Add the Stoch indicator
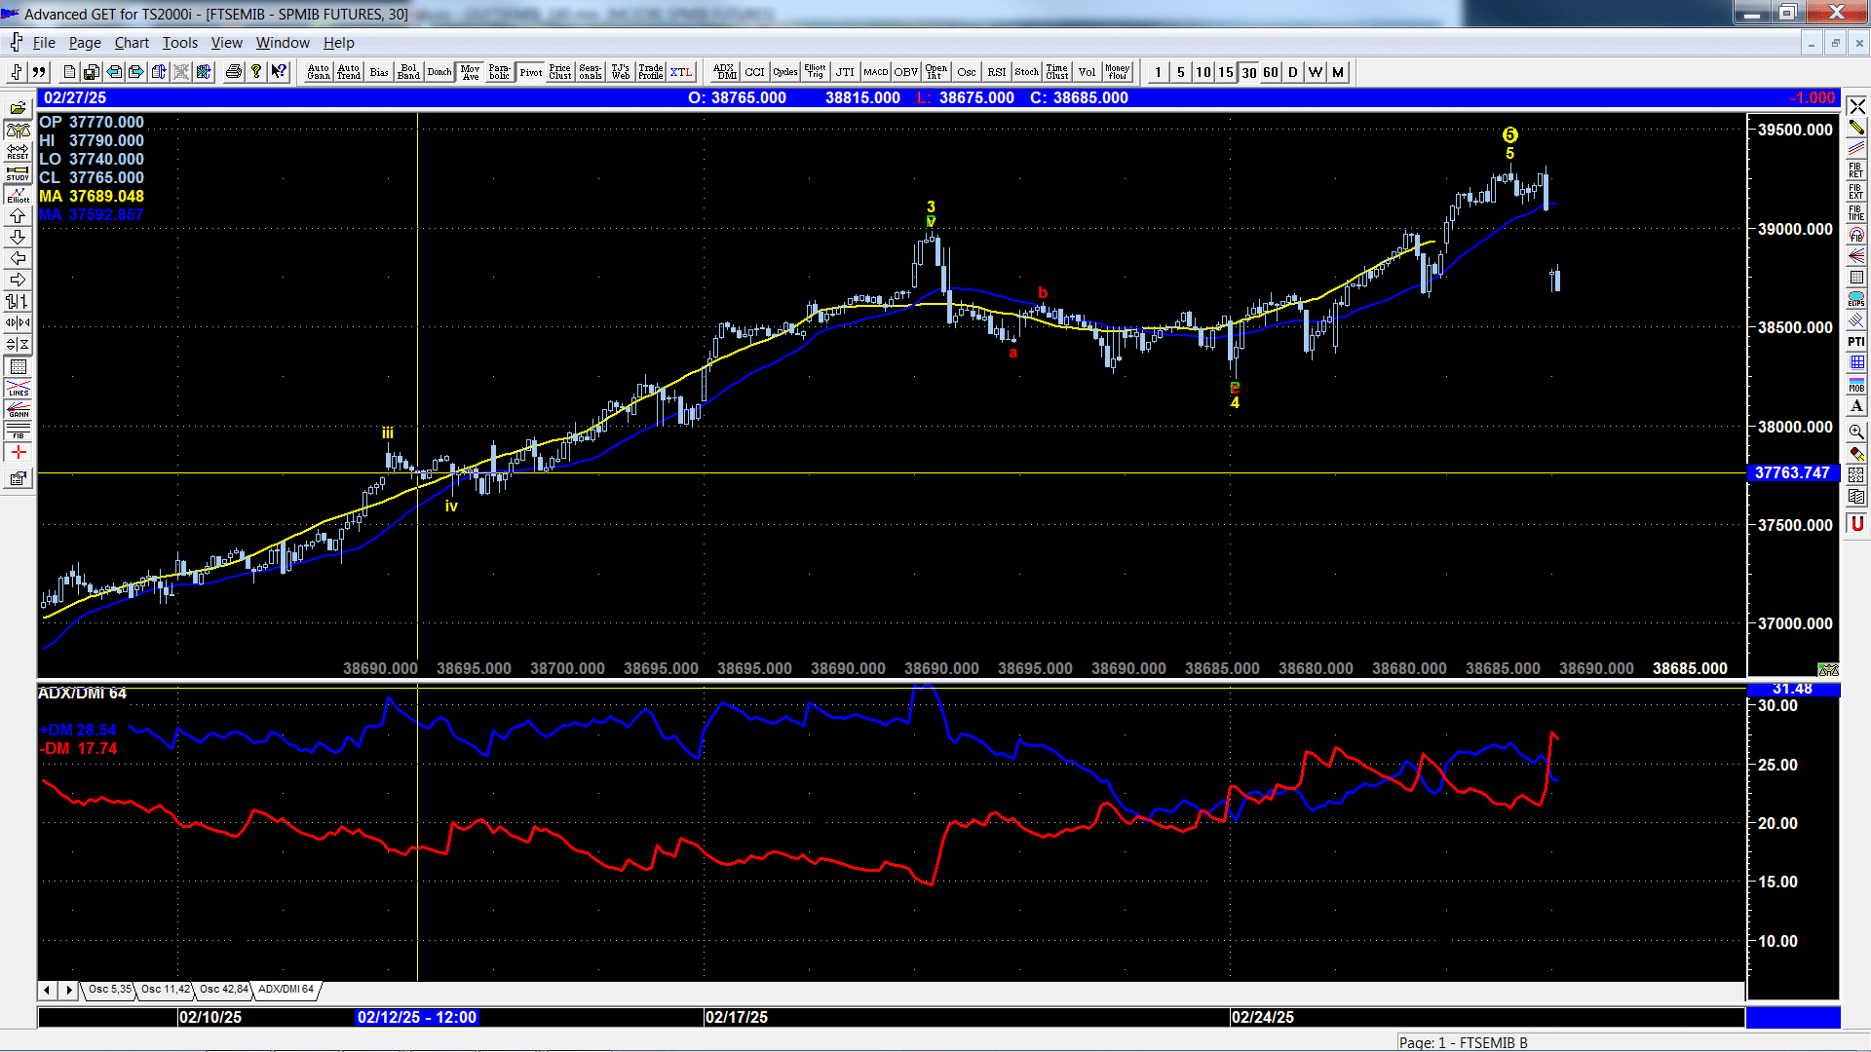 coord(1026,72)
